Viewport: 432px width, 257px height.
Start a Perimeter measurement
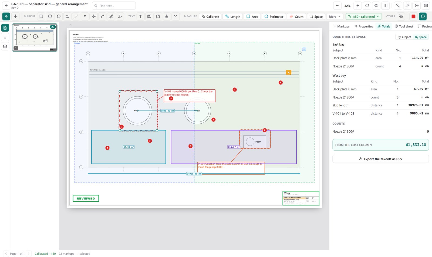pyautogui.click(x=274, y=16)
